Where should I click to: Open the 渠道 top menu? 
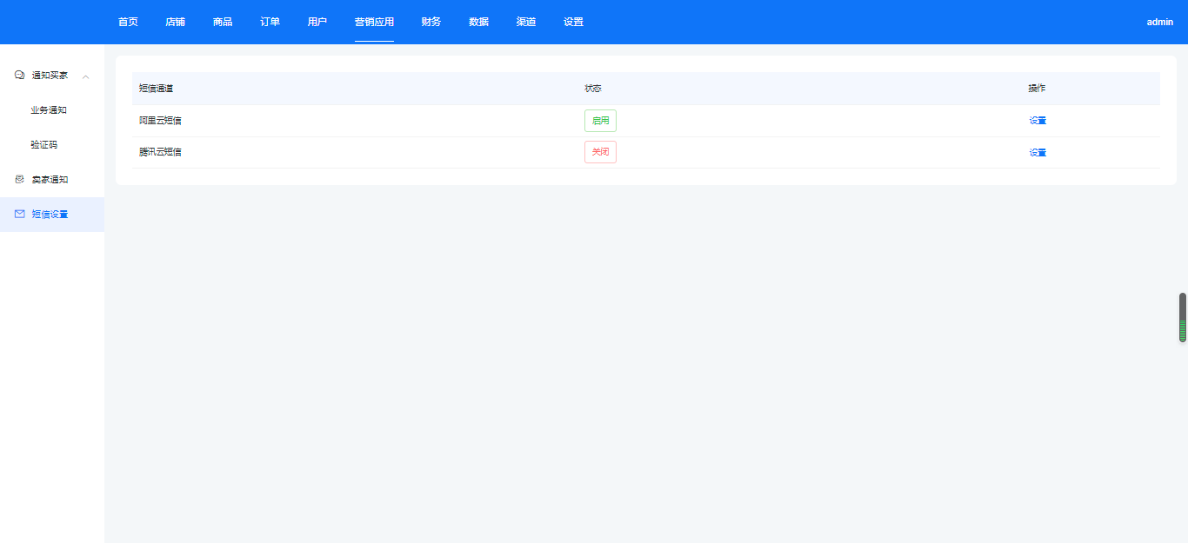click(525, 22)
